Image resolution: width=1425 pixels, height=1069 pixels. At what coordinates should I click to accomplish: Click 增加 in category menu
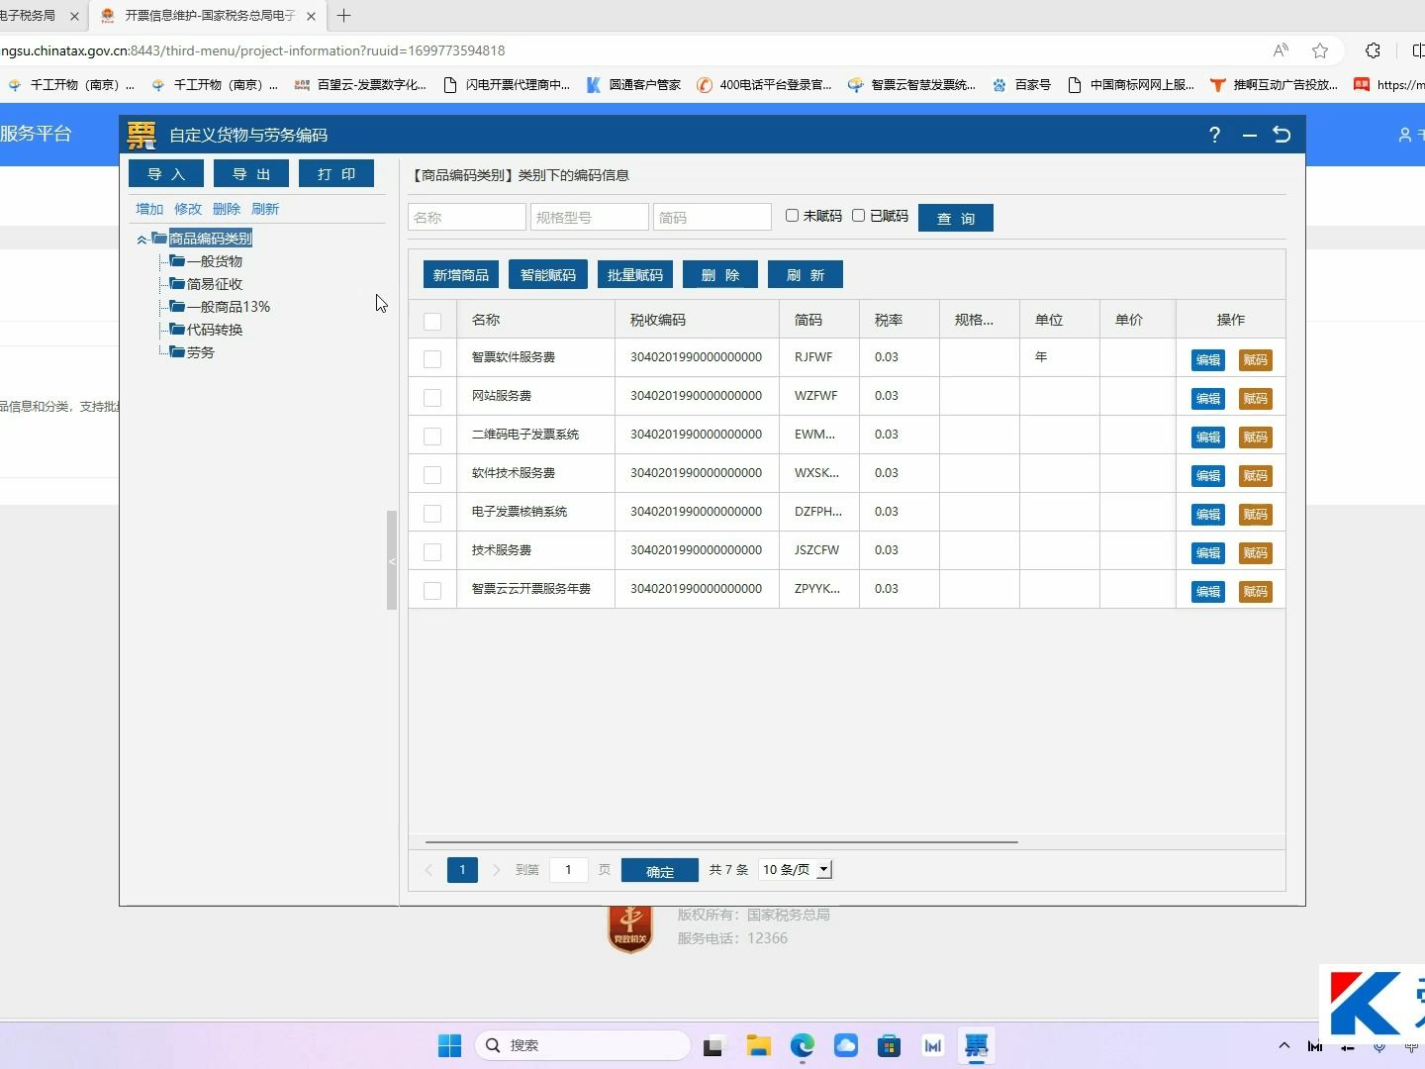(149, 209)
